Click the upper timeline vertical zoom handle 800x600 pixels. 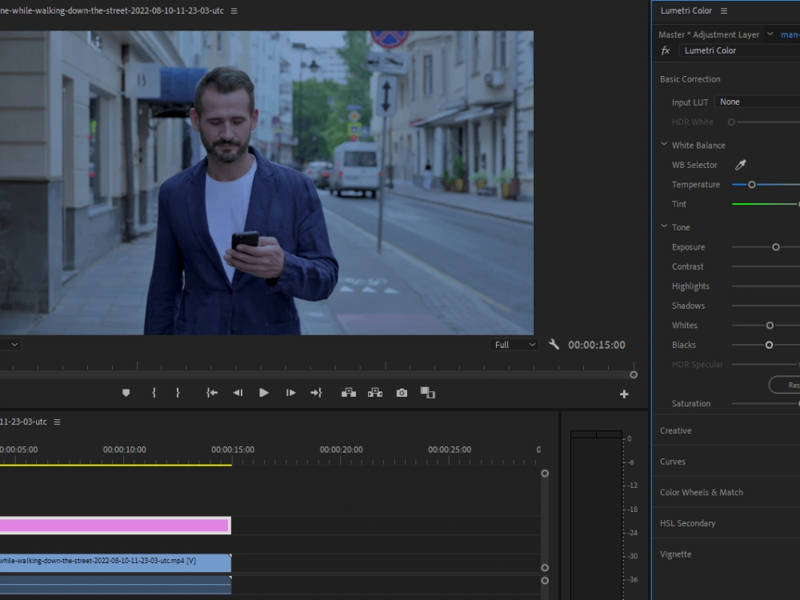[x=545, y=474]
